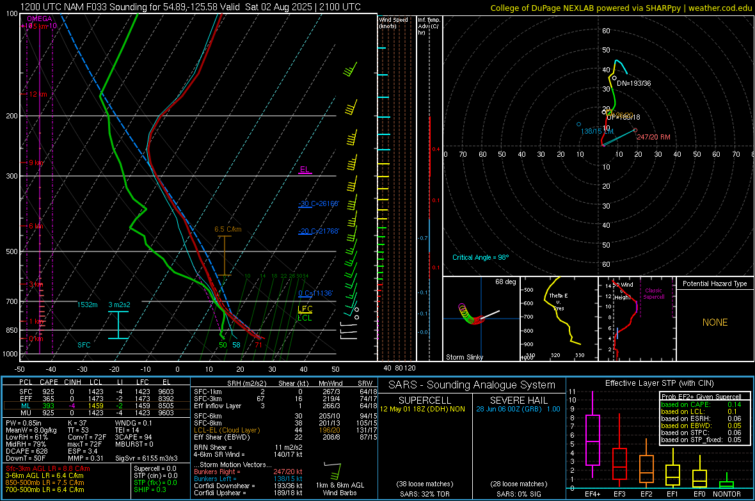Click the 68 deg slinky tilt value

(505, 282)
